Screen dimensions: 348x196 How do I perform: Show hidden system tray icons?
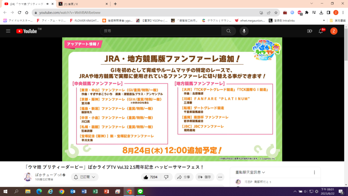tap(295, 192)
